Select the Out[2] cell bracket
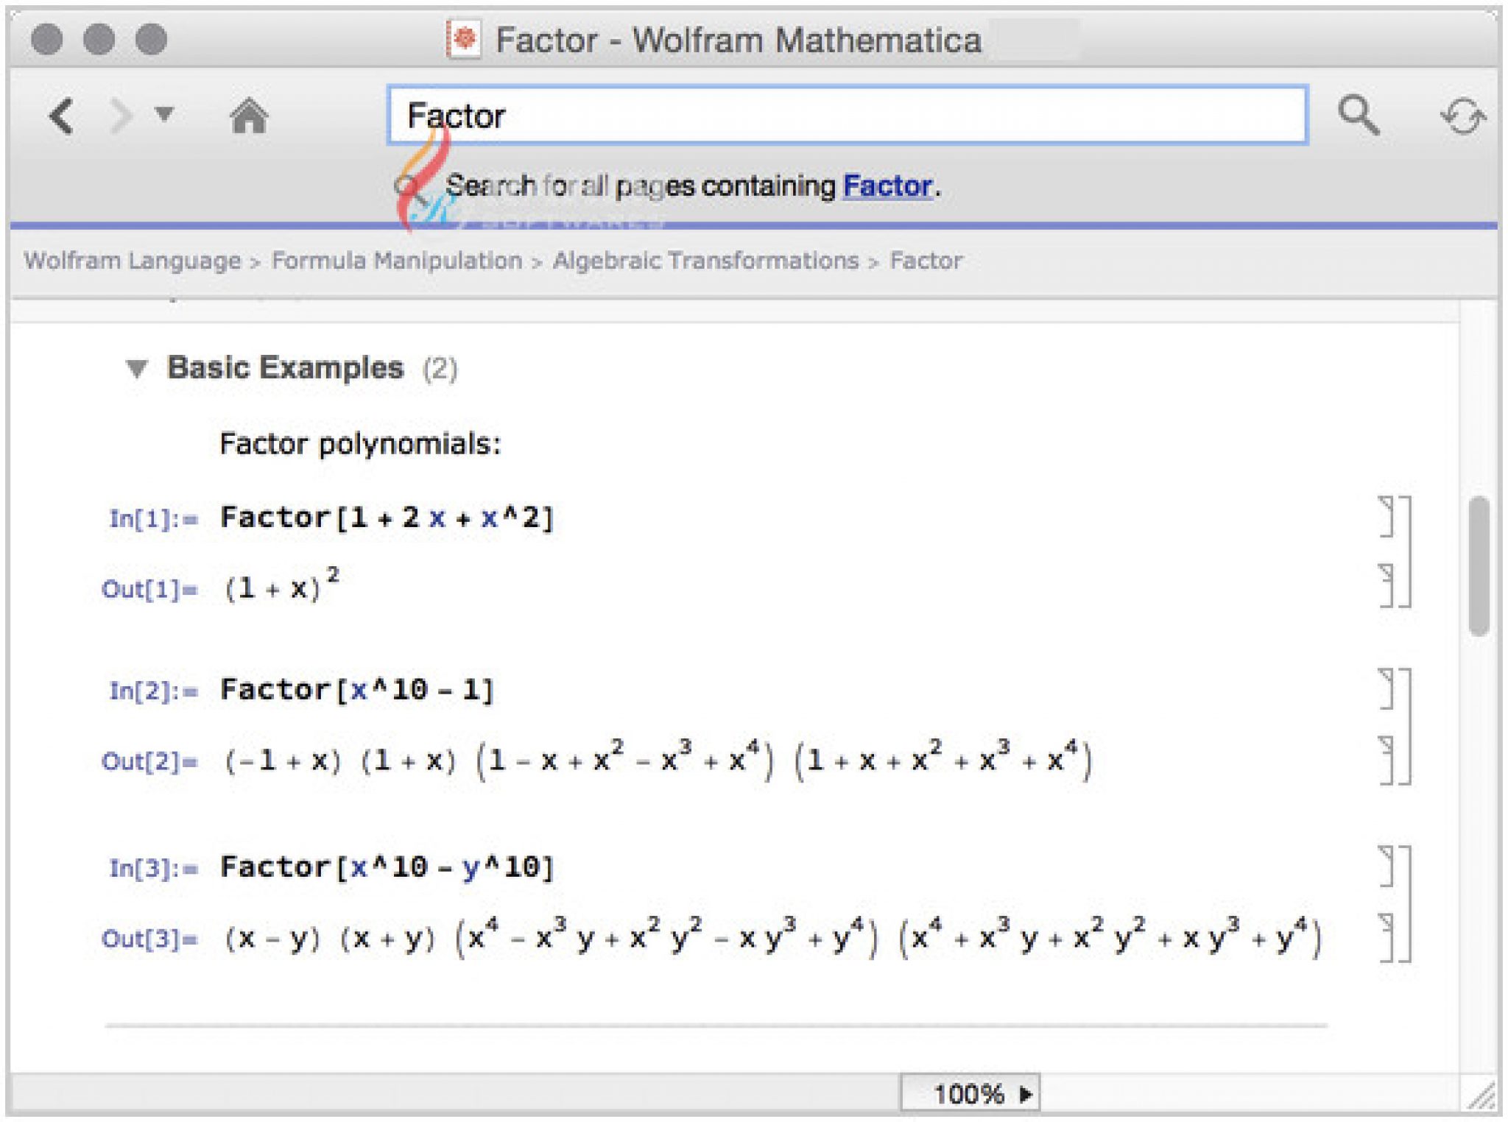 tap(1388, 760)
